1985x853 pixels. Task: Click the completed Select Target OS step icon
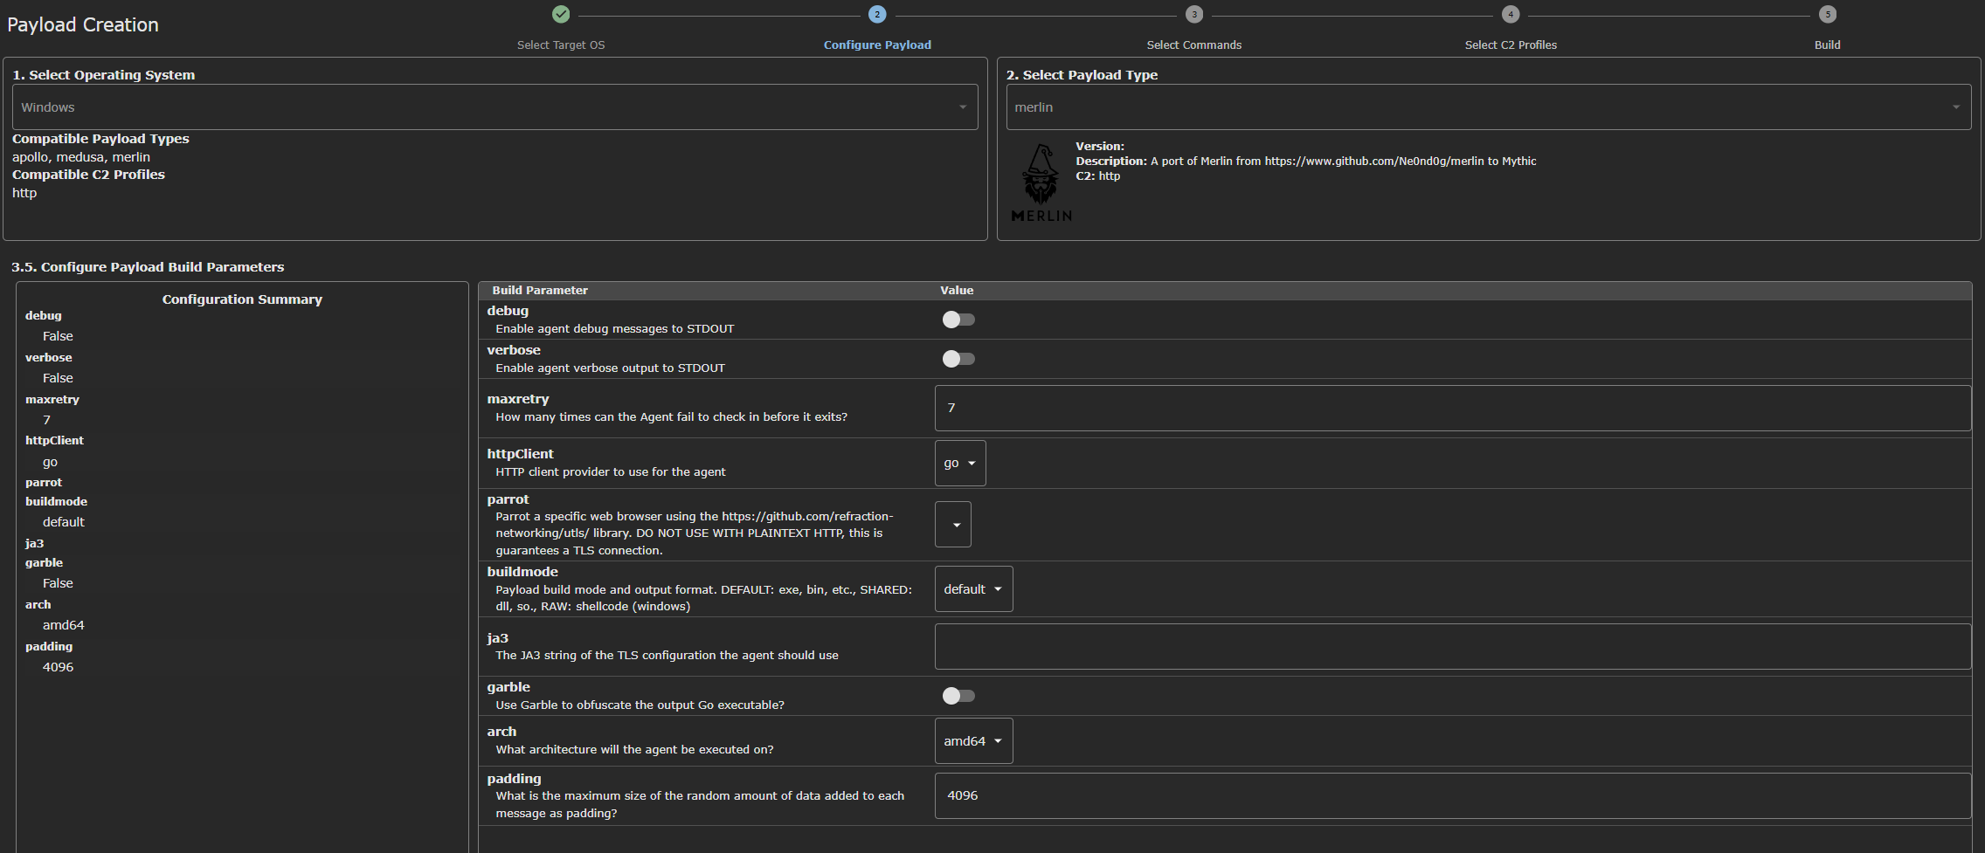(x=561, y=14)
